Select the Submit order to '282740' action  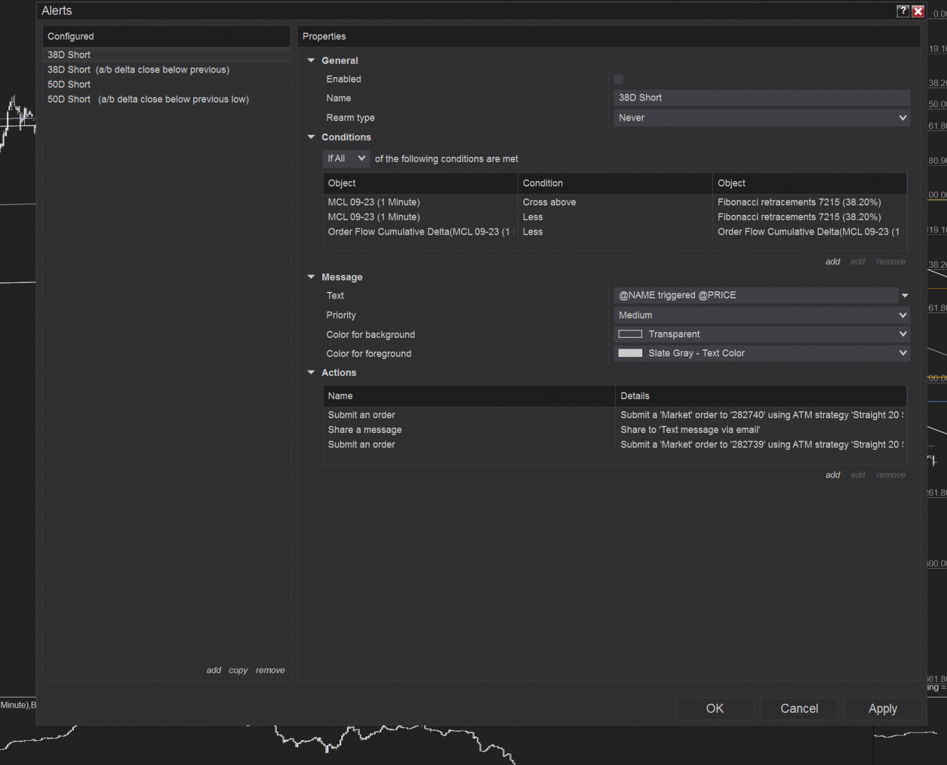pyautogui.click(x=615, y=415)
